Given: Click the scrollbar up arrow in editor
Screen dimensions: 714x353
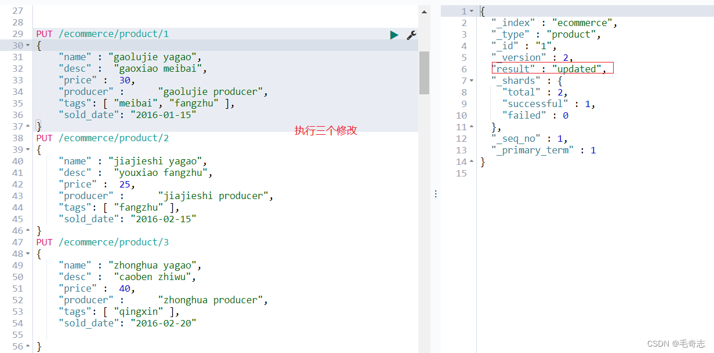Looking at the screenshot, I should [x=424, y=12].
